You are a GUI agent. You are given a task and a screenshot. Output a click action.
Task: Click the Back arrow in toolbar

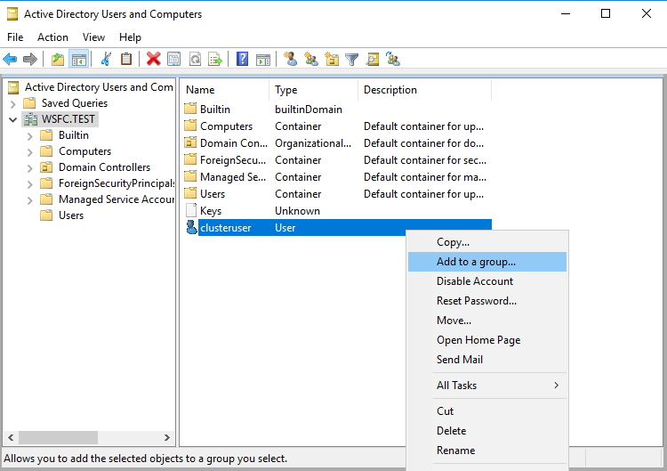[10, 60]
